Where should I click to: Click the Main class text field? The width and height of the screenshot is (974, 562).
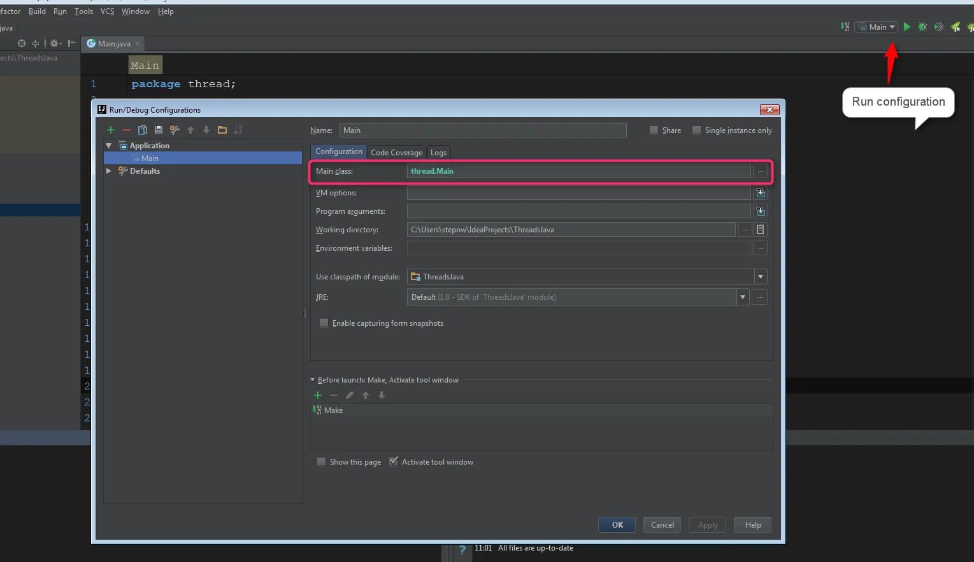tap(578, 171)
